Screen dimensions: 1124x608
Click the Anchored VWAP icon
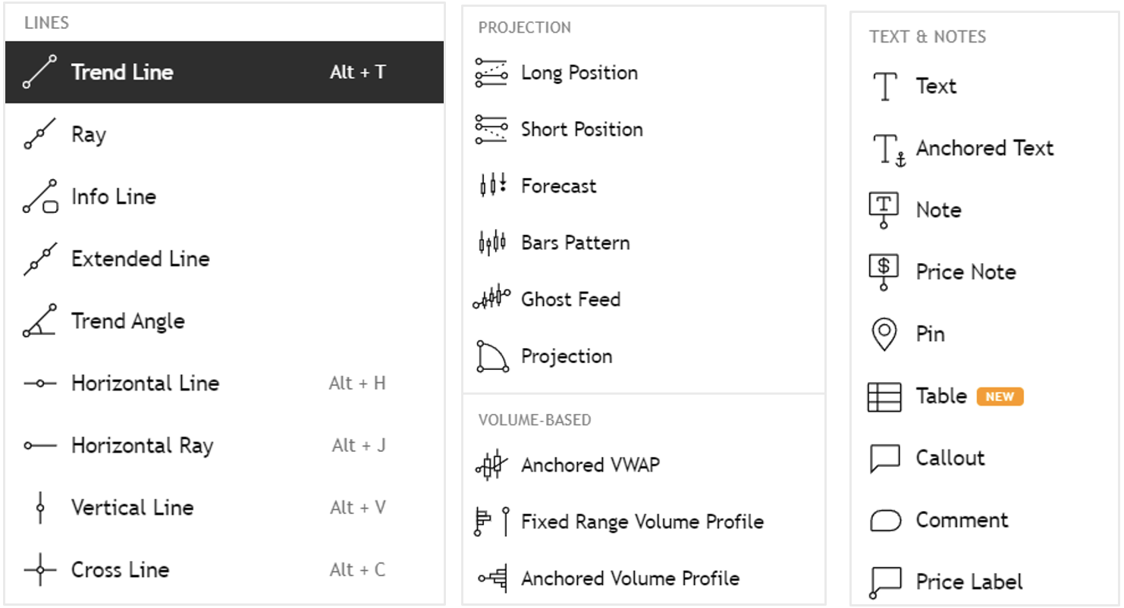click(491, 465)
